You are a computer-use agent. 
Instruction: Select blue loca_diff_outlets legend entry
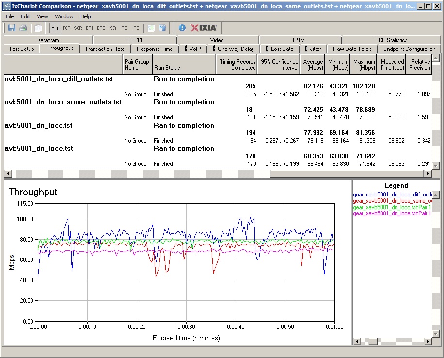point(392,195)
